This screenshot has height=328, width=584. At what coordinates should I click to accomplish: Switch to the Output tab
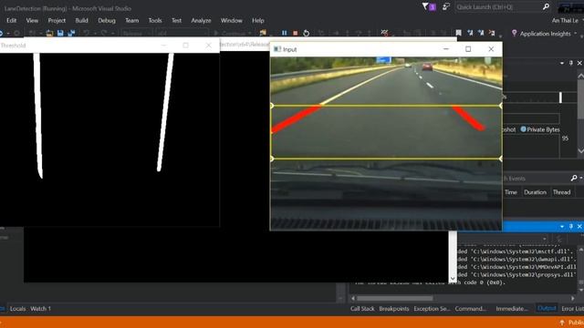(x=547, y=308)
